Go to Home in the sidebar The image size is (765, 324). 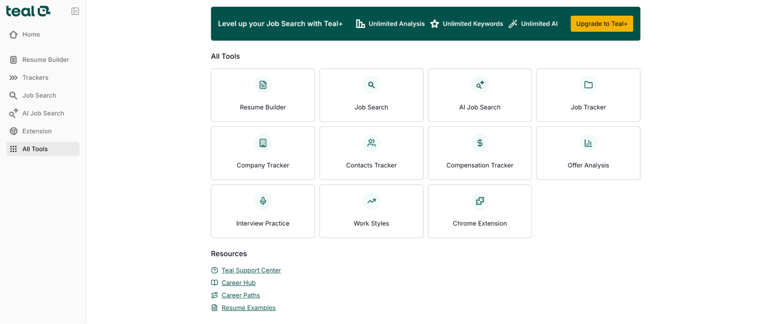click(x=31, y=34)
